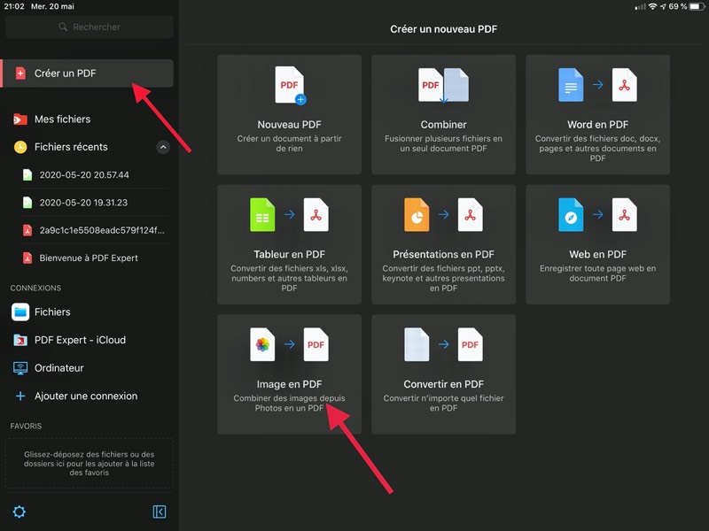Pick the Présentations en PDF tile

[x=443, y=243]
